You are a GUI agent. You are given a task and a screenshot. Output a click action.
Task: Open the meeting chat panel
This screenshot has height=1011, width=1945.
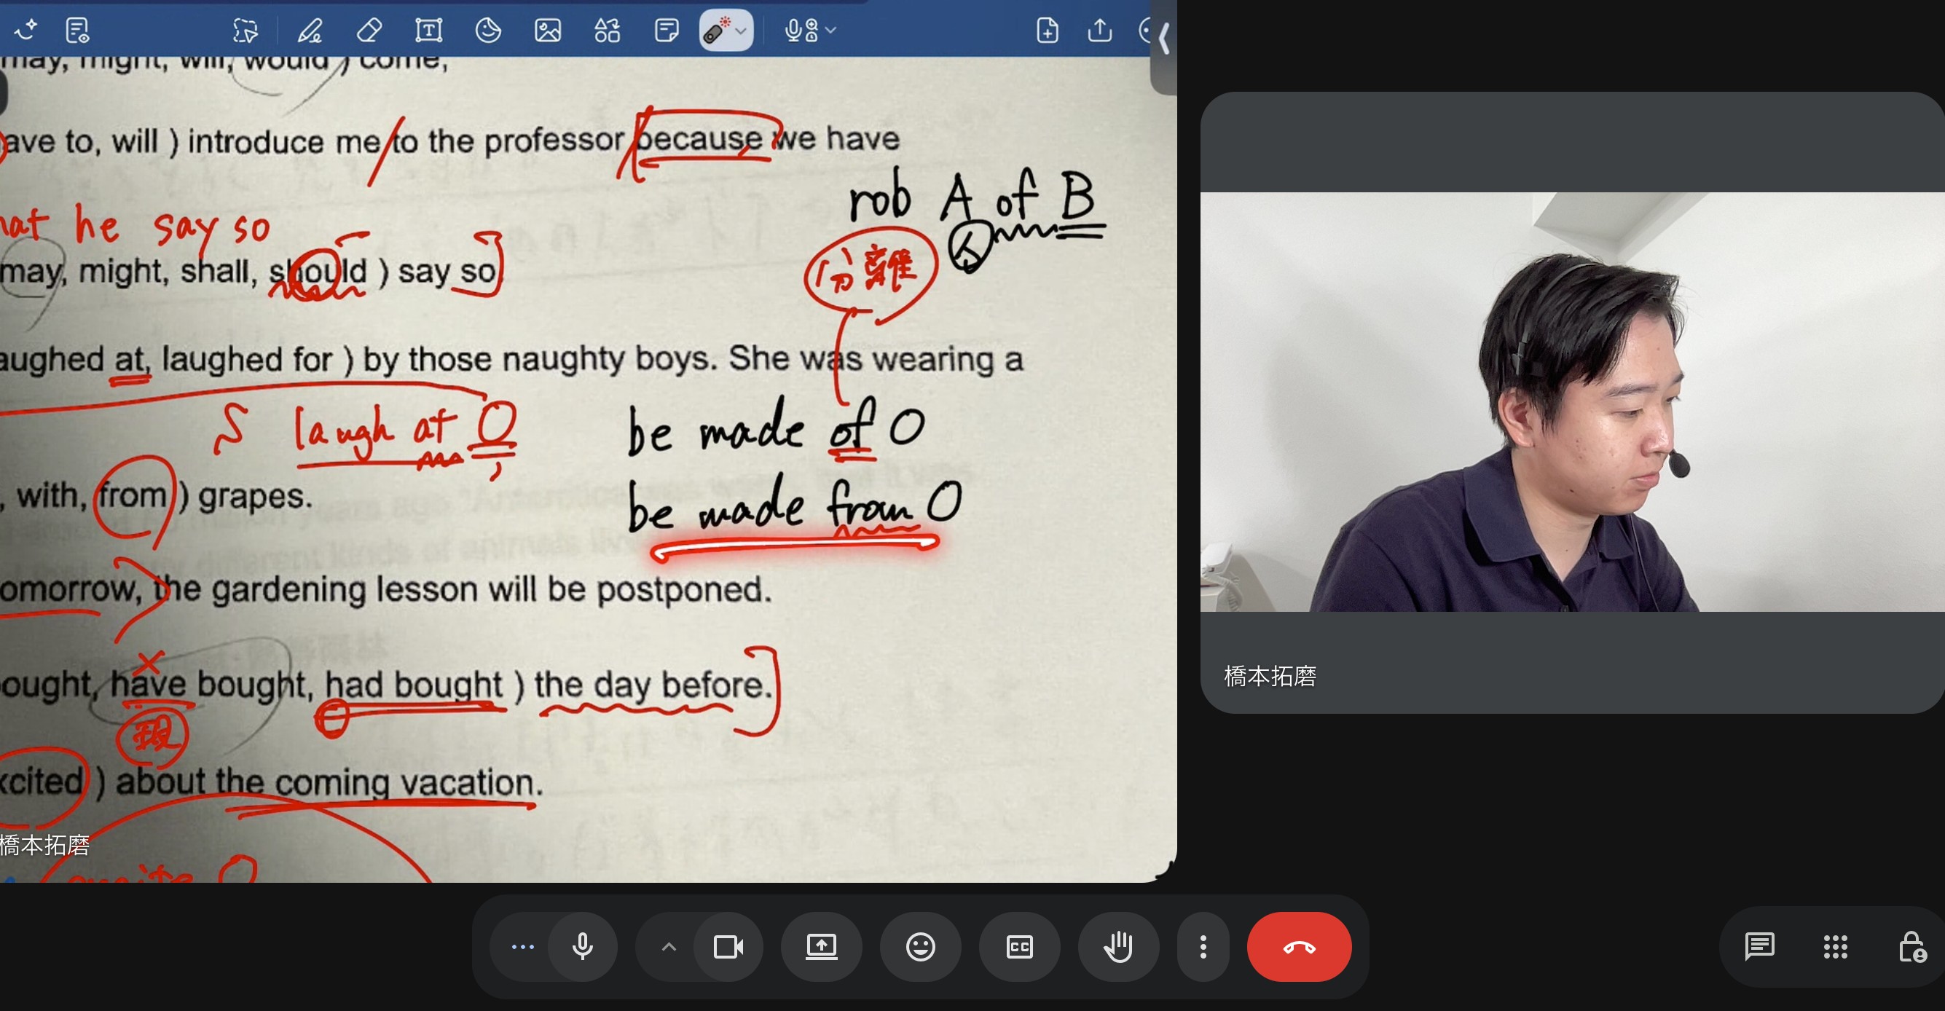(x=1759, y=947)
